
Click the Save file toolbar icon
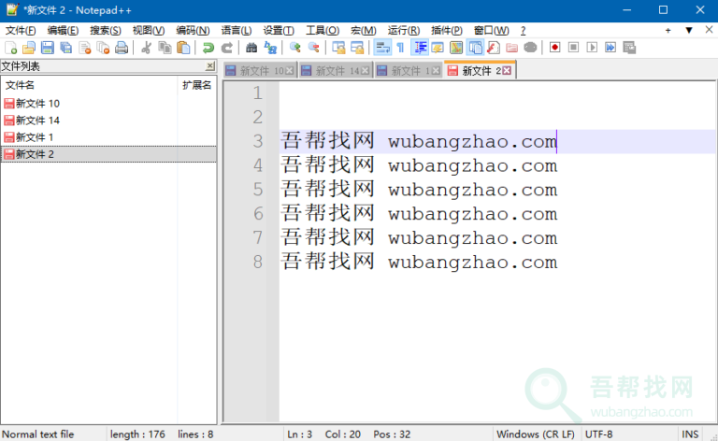click(48, 48)
